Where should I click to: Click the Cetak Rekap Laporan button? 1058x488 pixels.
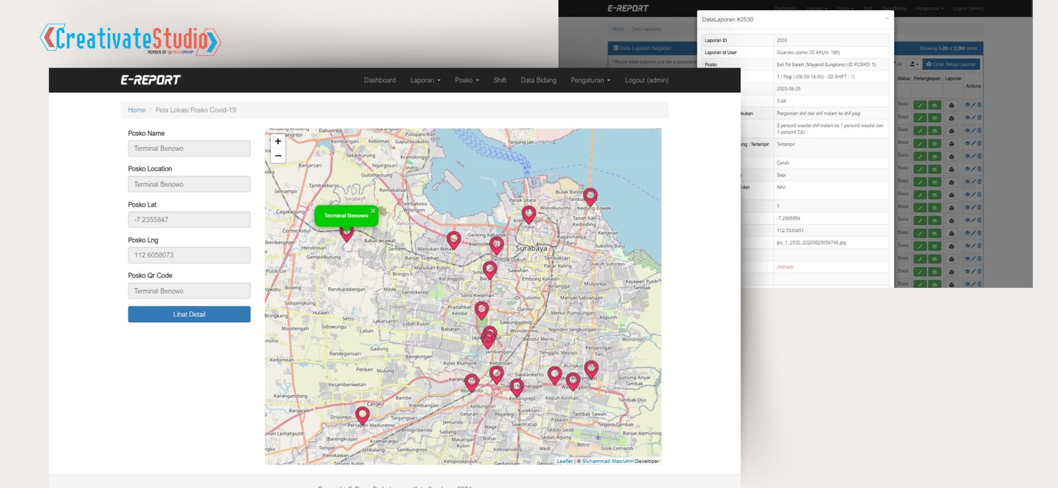[951, 64]
